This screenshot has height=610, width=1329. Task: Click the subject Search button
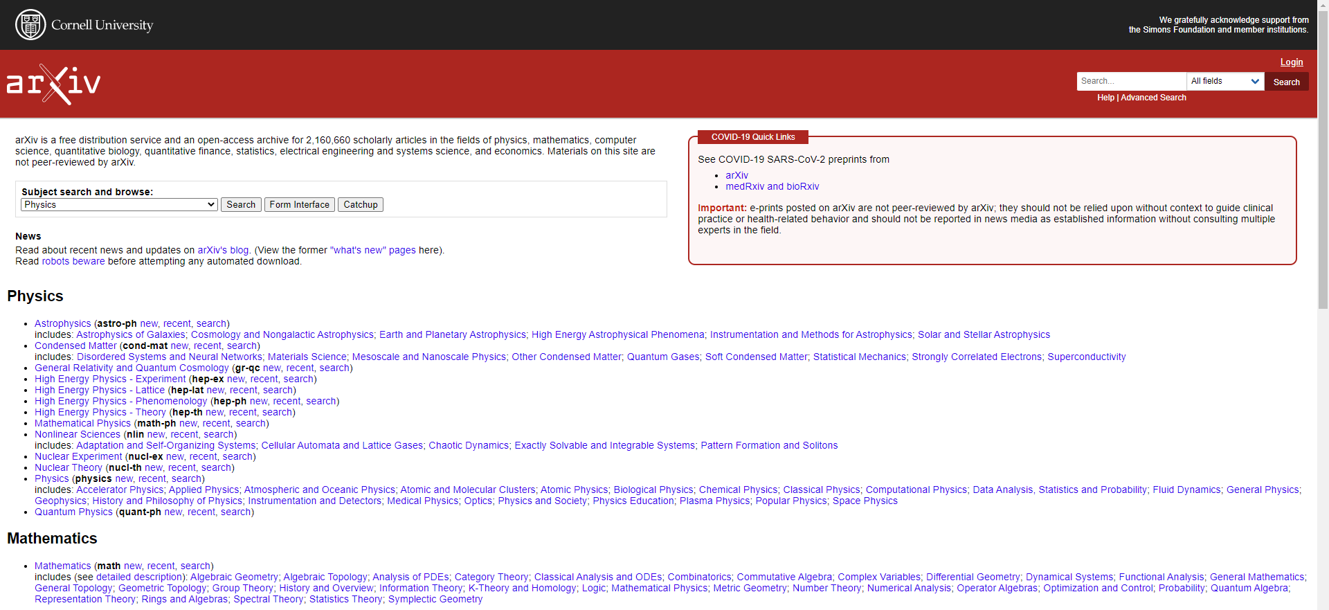(241, 205)
